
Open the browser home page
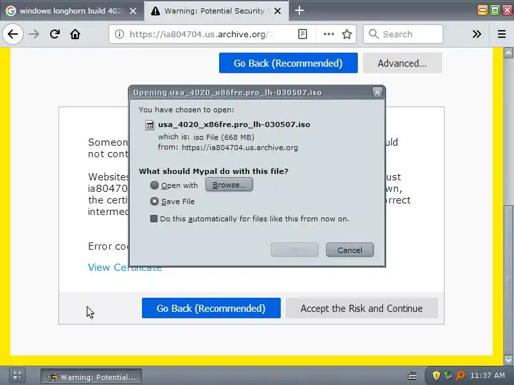click(75, 34)
